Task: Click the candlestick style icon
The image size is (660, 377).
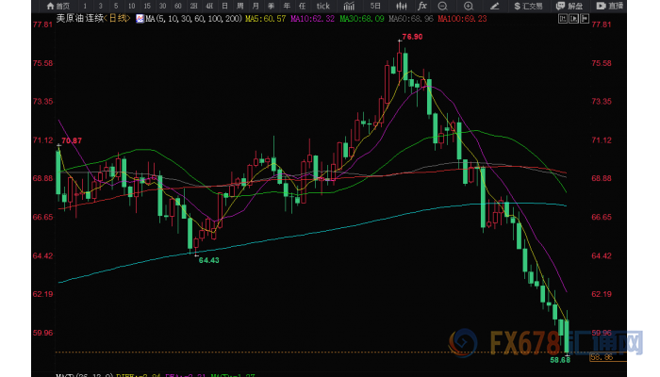Action: (401, 6)
